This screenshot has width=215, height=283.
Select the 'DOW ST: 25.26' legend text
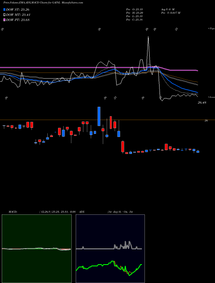pyautogui.click(x=18, y=9)
